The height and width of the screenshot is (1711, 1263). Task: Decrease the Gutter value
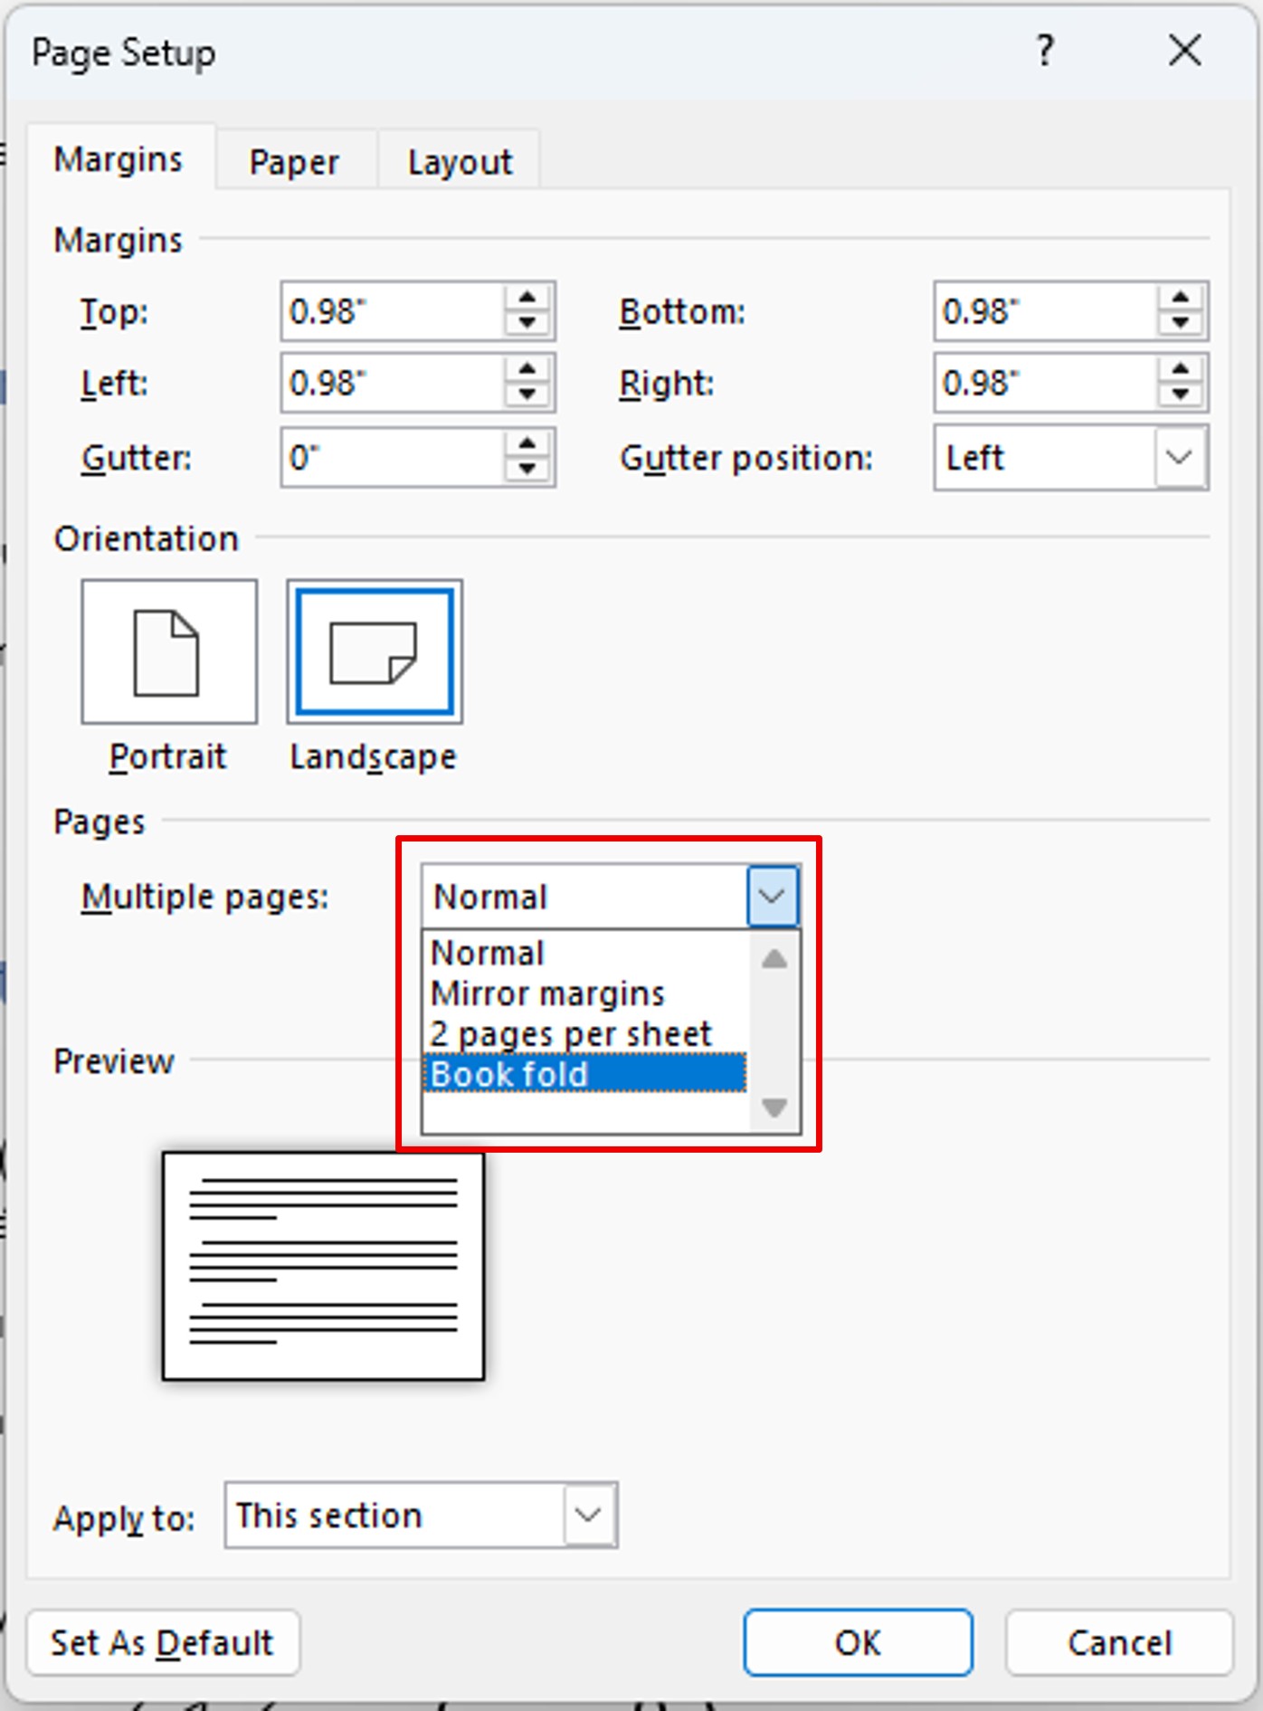527,470
